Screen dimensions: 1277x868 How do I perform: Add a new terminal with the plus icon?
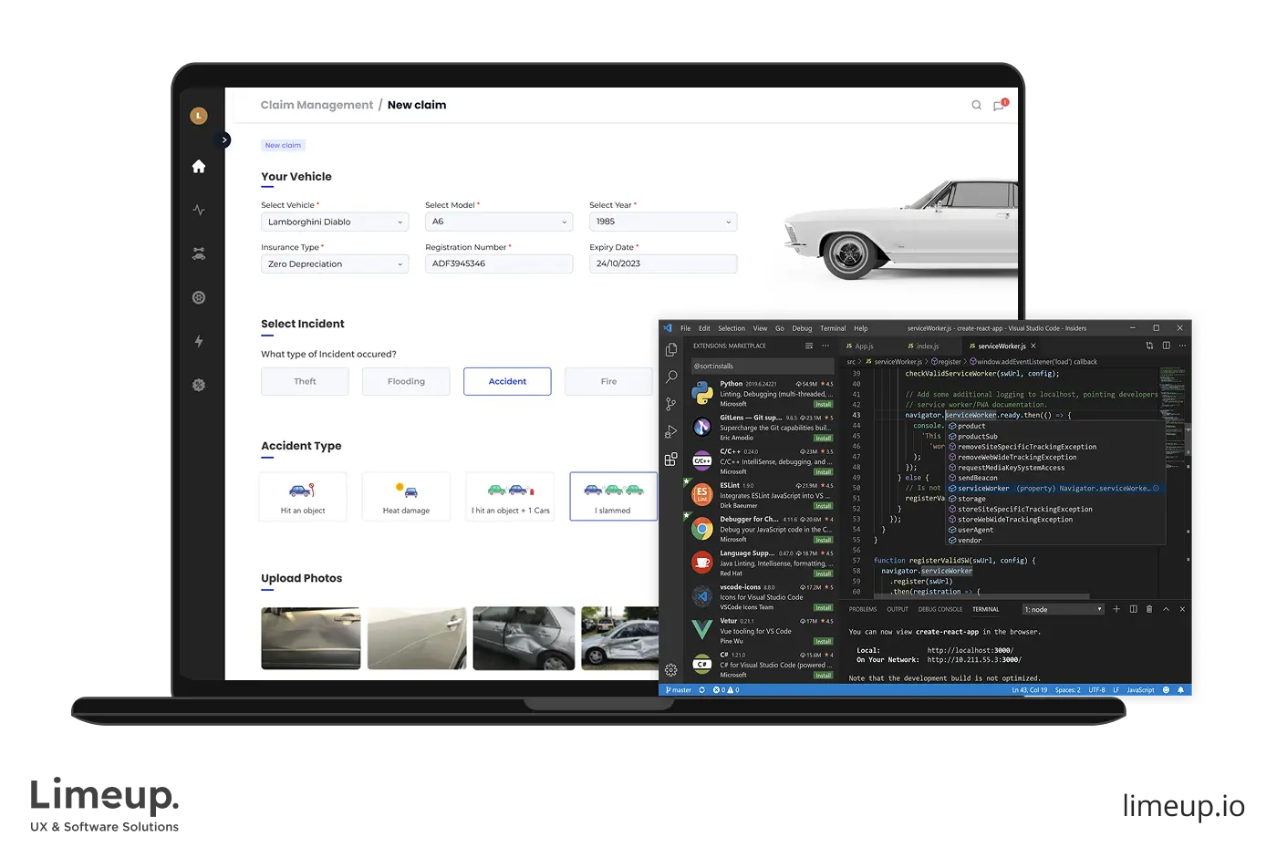click(x=1116, y=609)
